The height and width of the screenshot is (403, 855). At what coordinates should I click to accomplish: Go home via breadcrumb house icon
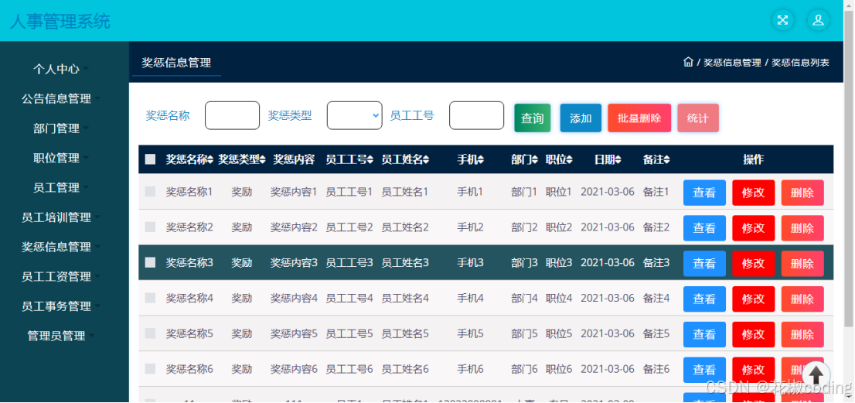[688, 62]
